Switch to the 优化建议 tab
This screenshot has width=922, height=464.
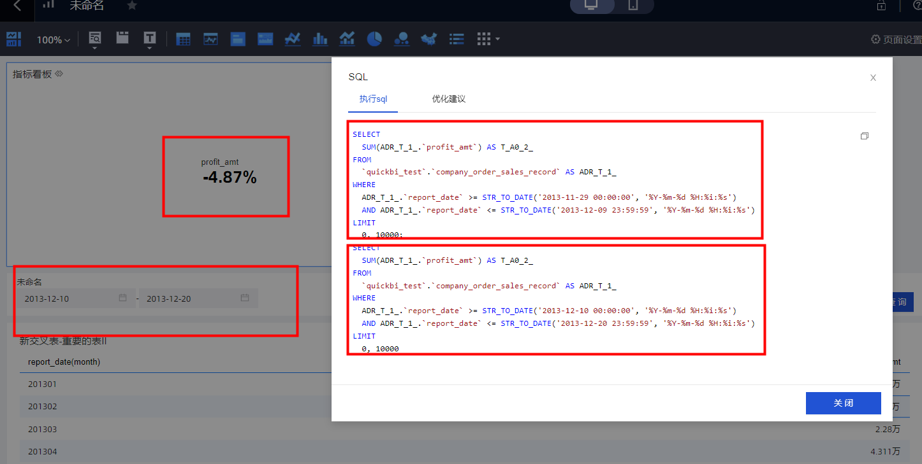tap(448, 99)
